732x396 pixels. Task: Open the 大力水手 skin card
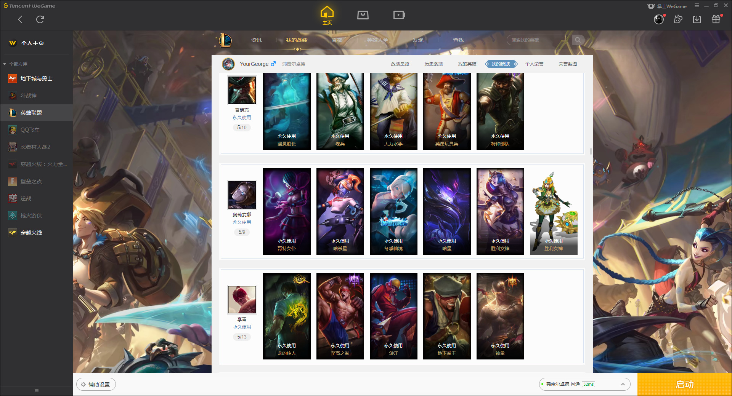(393, 112)
